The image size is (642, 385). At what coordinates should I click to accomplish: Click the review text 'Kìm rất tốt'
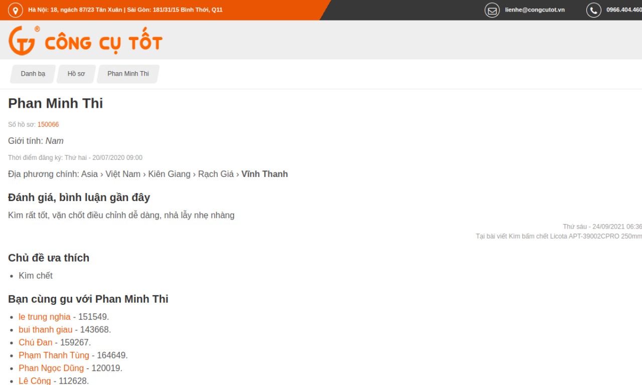121,215
